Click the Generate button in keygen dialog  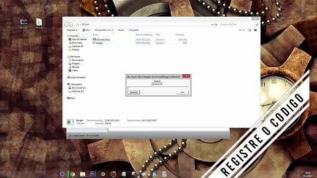[134, 92]
